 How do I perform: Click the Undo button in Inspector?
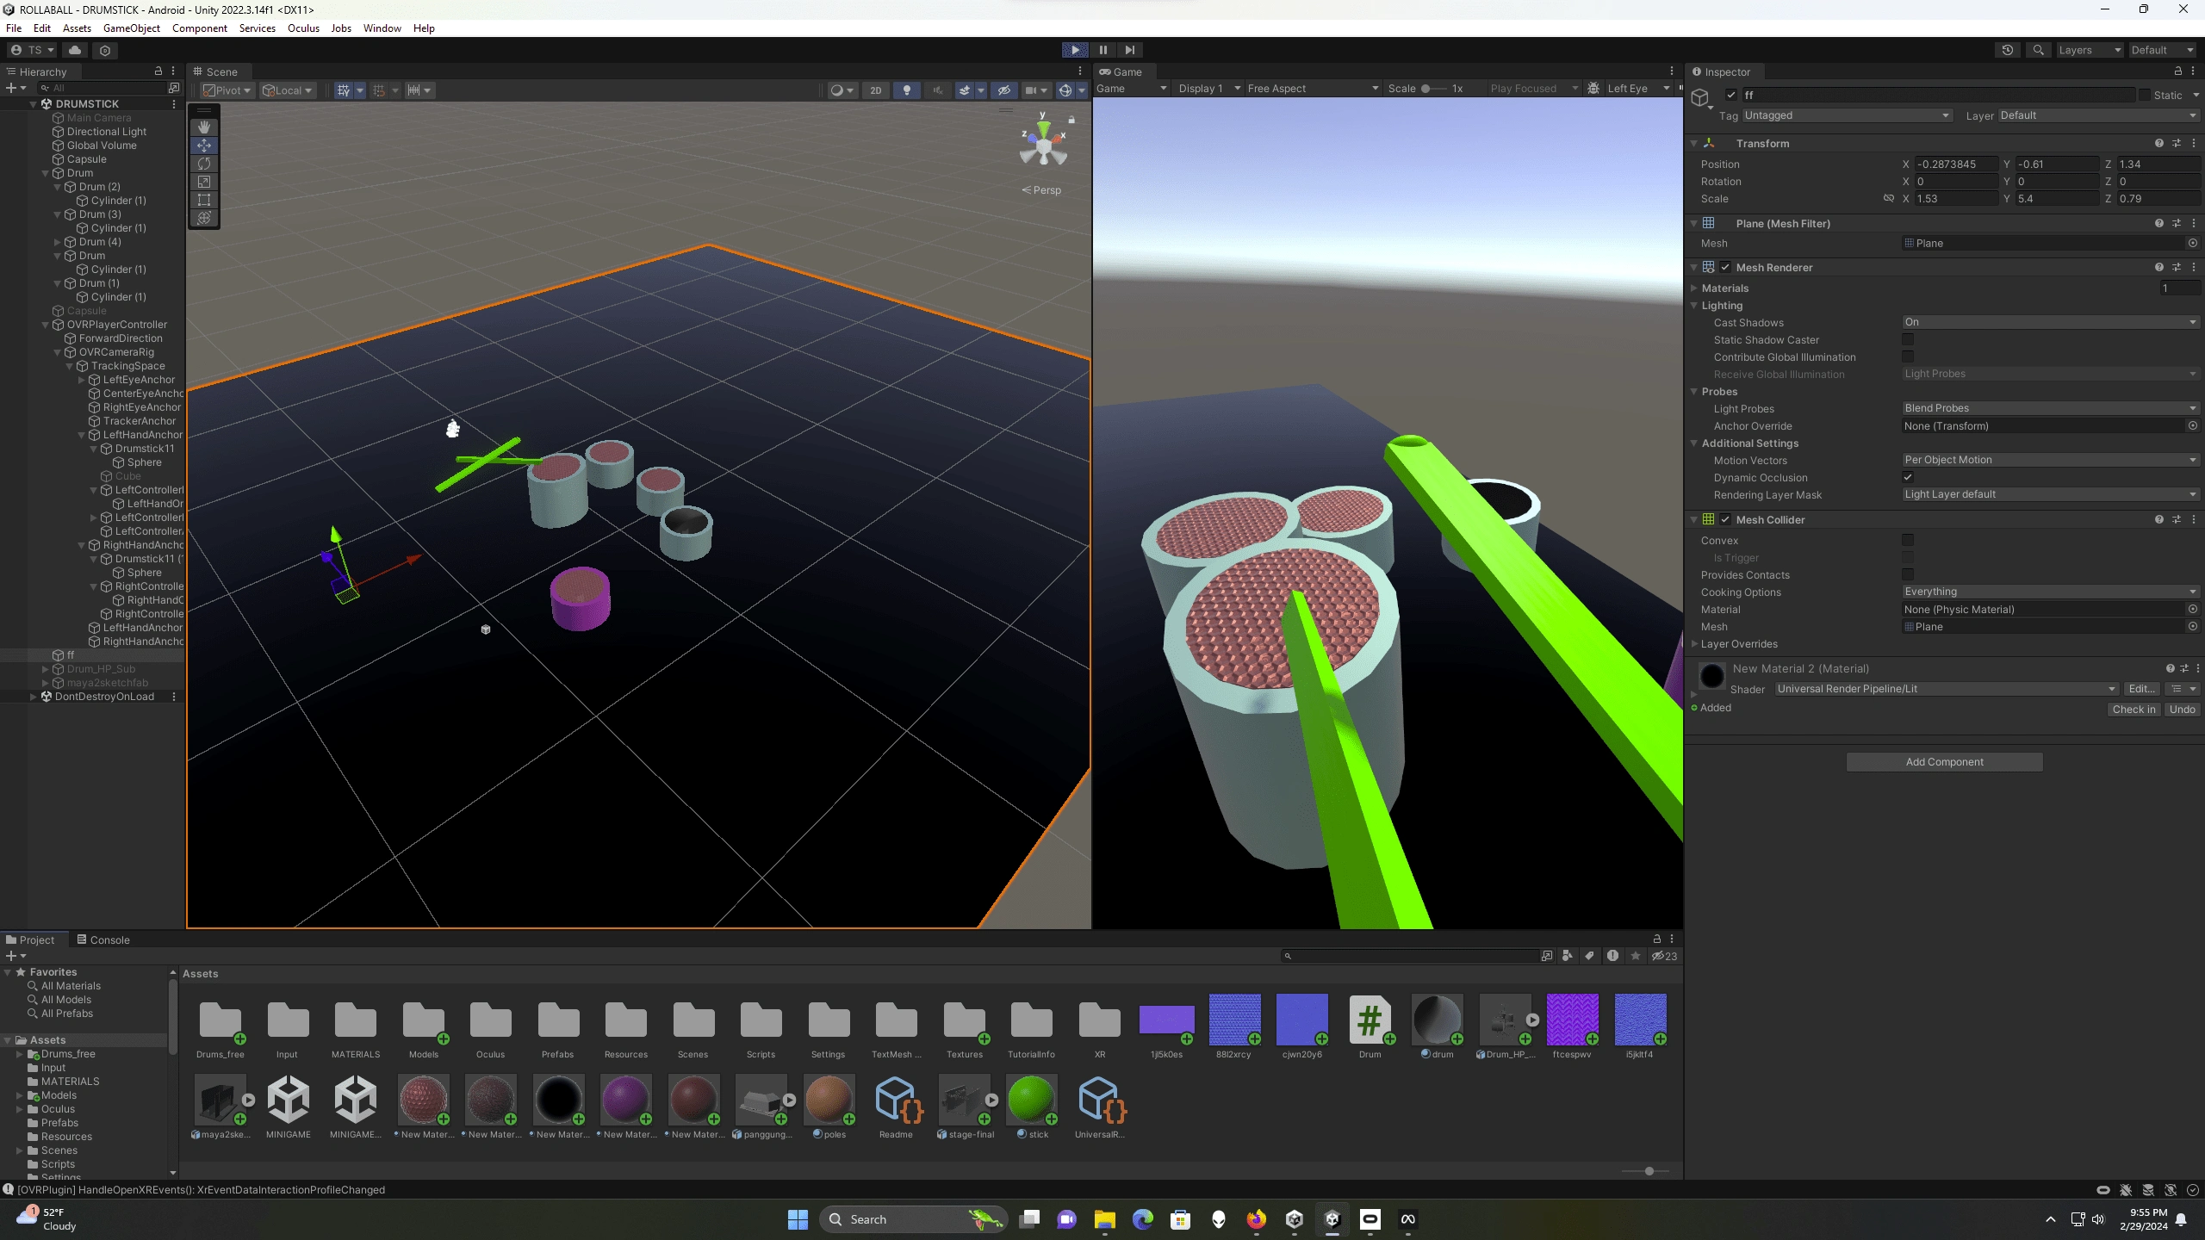tap(2182, 710)
